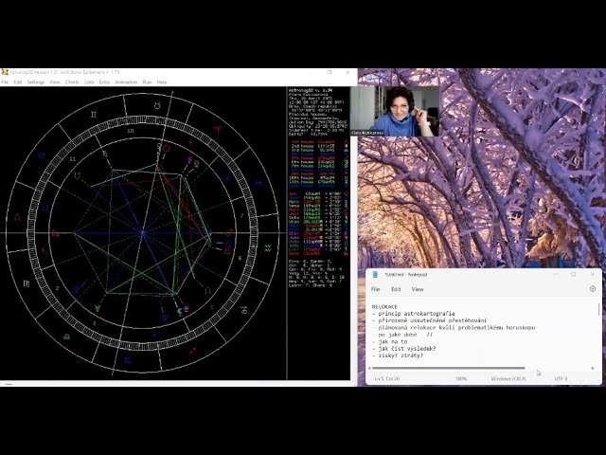Click the left arrow of Notepad horizontal scrollbar
The image size is (606, 455).
371,368
